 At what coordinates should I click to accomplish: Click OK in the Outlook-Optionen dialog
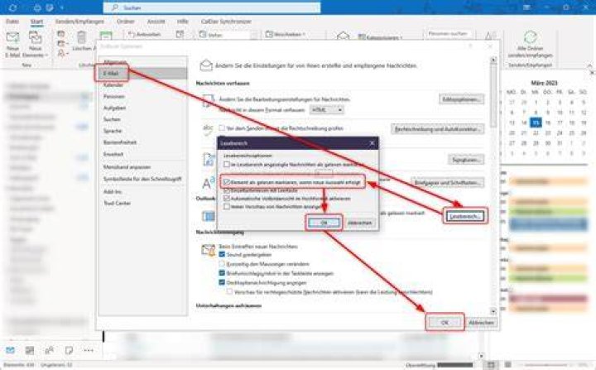click(x=445, y=323)
